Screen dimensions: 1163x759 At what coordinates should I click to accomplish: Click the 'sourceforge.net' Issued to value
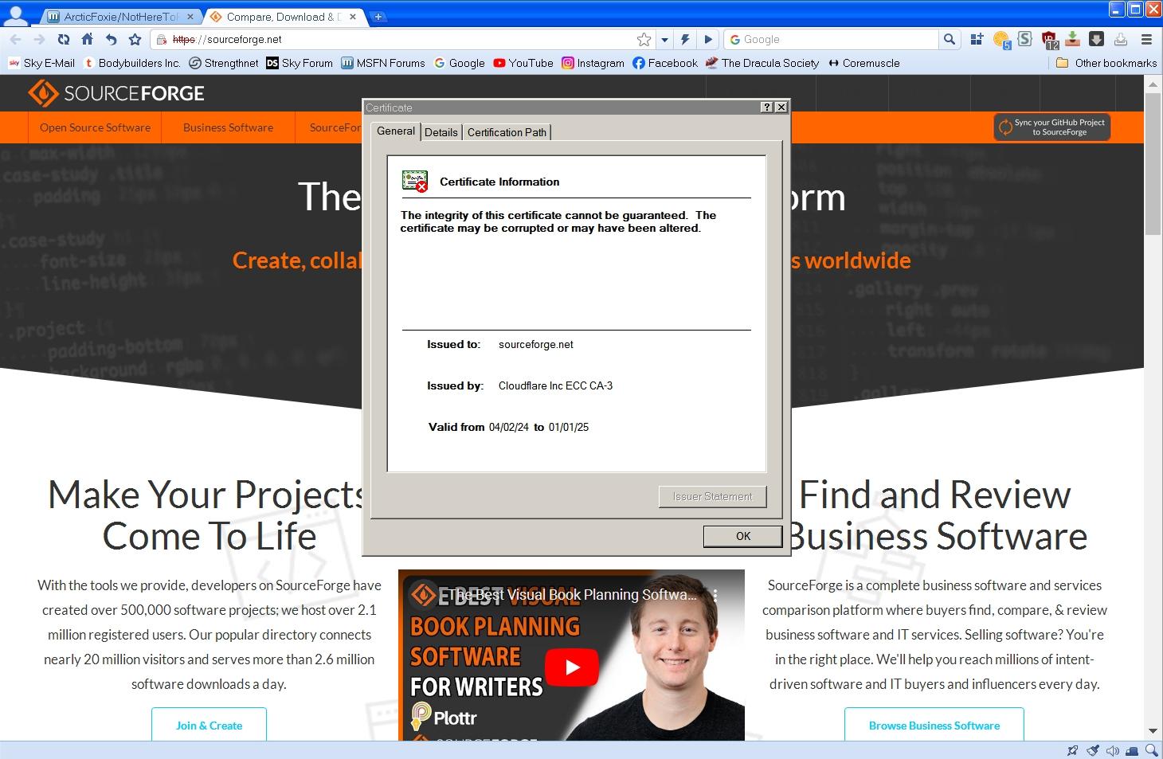[536, 344]
